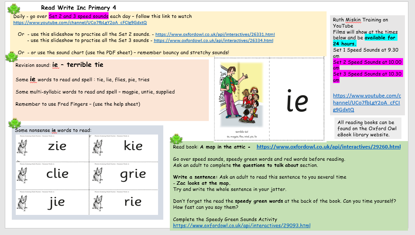Click the frog icon on the green Read book box
Image resolution: width=415 pixels, height=235 pixels.
click(x=176, y=139)
